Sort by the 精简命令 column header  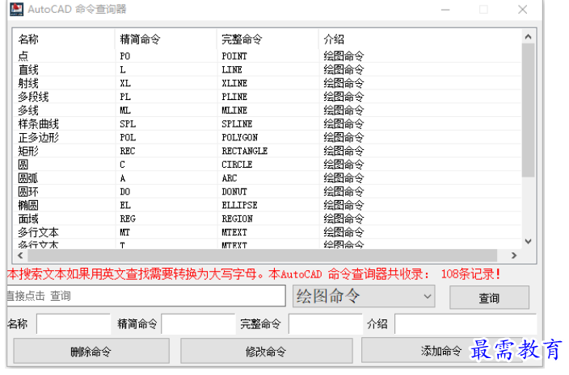166,39
